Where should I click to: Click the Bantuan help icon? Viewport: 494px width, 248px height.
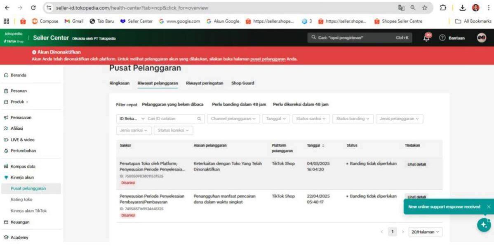click(x=442, y=38)
